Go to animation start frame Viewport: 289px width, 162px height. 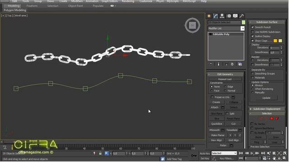click(x=241, y=153)
